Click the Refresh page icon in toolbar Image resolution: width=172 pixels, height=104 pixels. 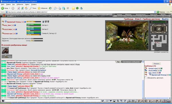pyautogui.click(x=22, y=8)
